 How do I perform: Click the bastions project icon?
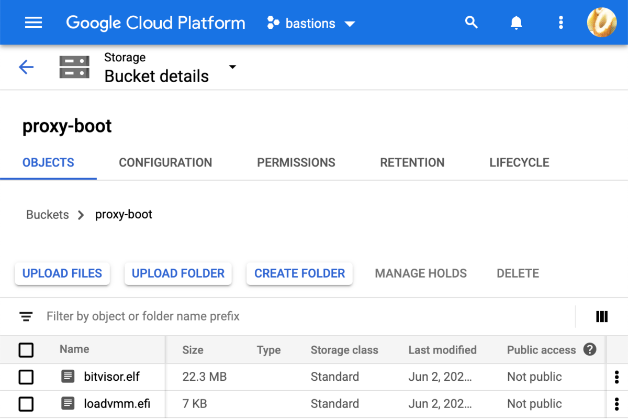[273, 23]
